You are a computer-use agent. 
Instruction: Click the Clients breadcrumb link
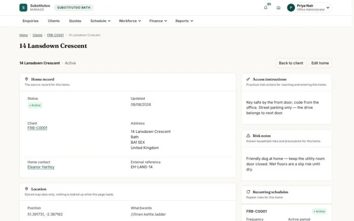[x=37, y=35]
